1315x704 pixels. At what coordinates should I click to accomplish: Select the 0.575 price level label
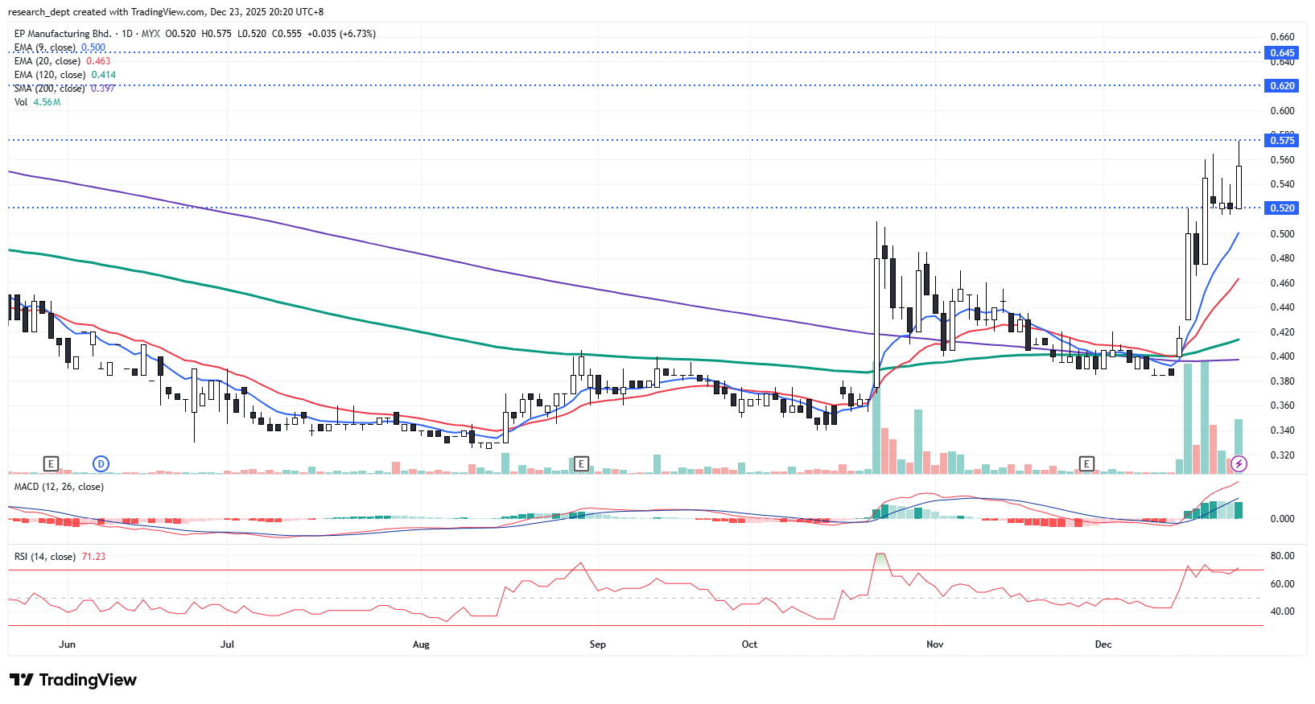(1282, 140)
